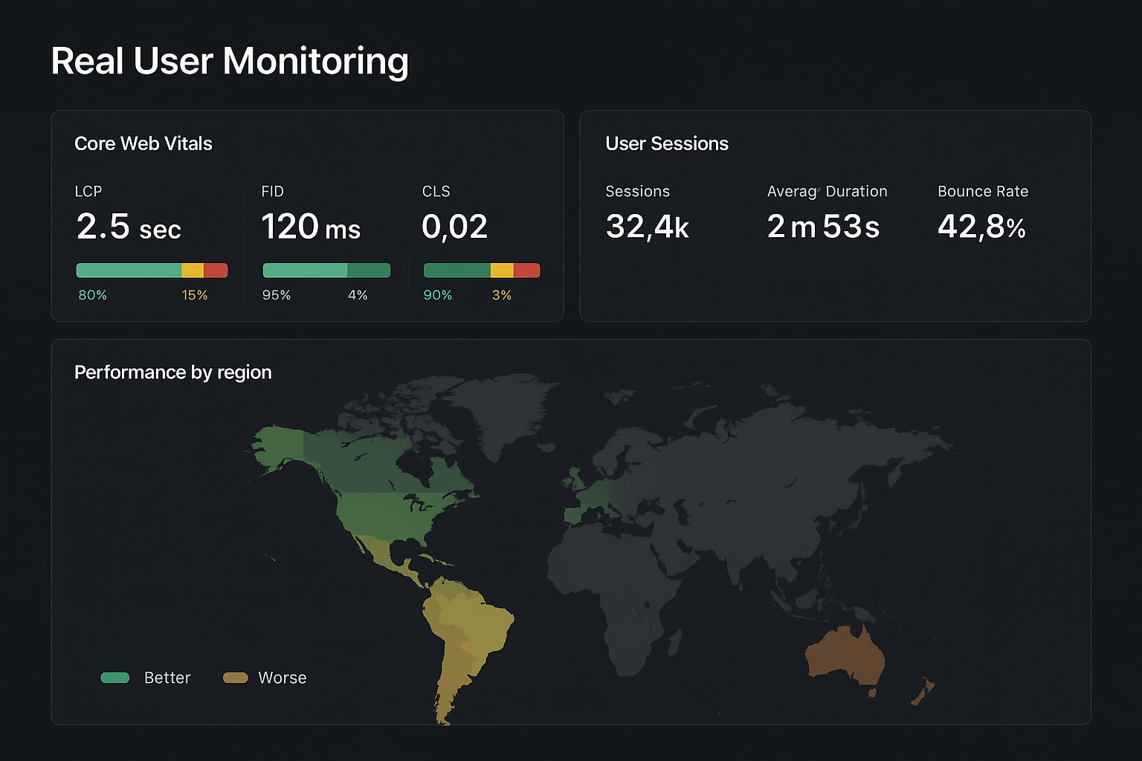Select the 120 ms FID value
The height and width of the screenshot is (761, 1142).
pyautogui.click(x=311, y=227)
